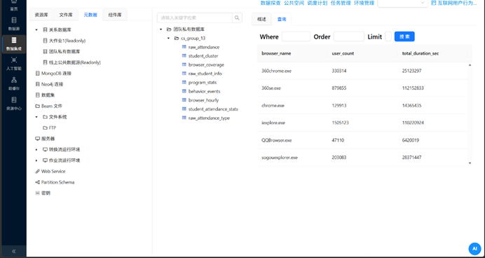The image size is (485, 258).
Task: Click the monitor icon of 服务器
Action: tap(38, 139)
